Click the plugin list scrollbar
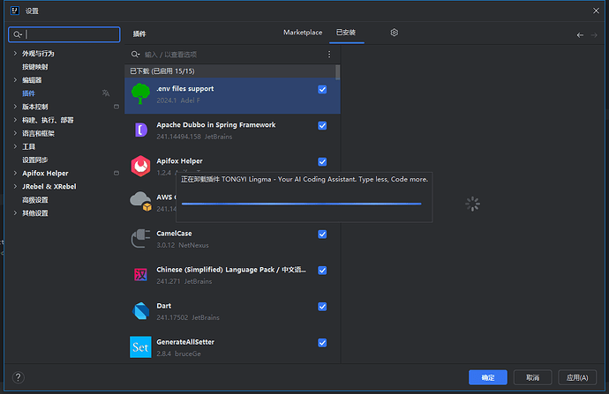This screenshot has height=394, width=609. point(337,72)
